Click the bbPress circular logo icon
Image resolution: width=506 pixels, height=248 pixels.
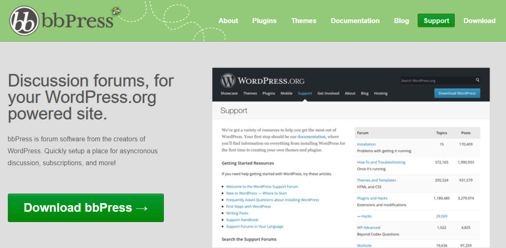(24, 21)
